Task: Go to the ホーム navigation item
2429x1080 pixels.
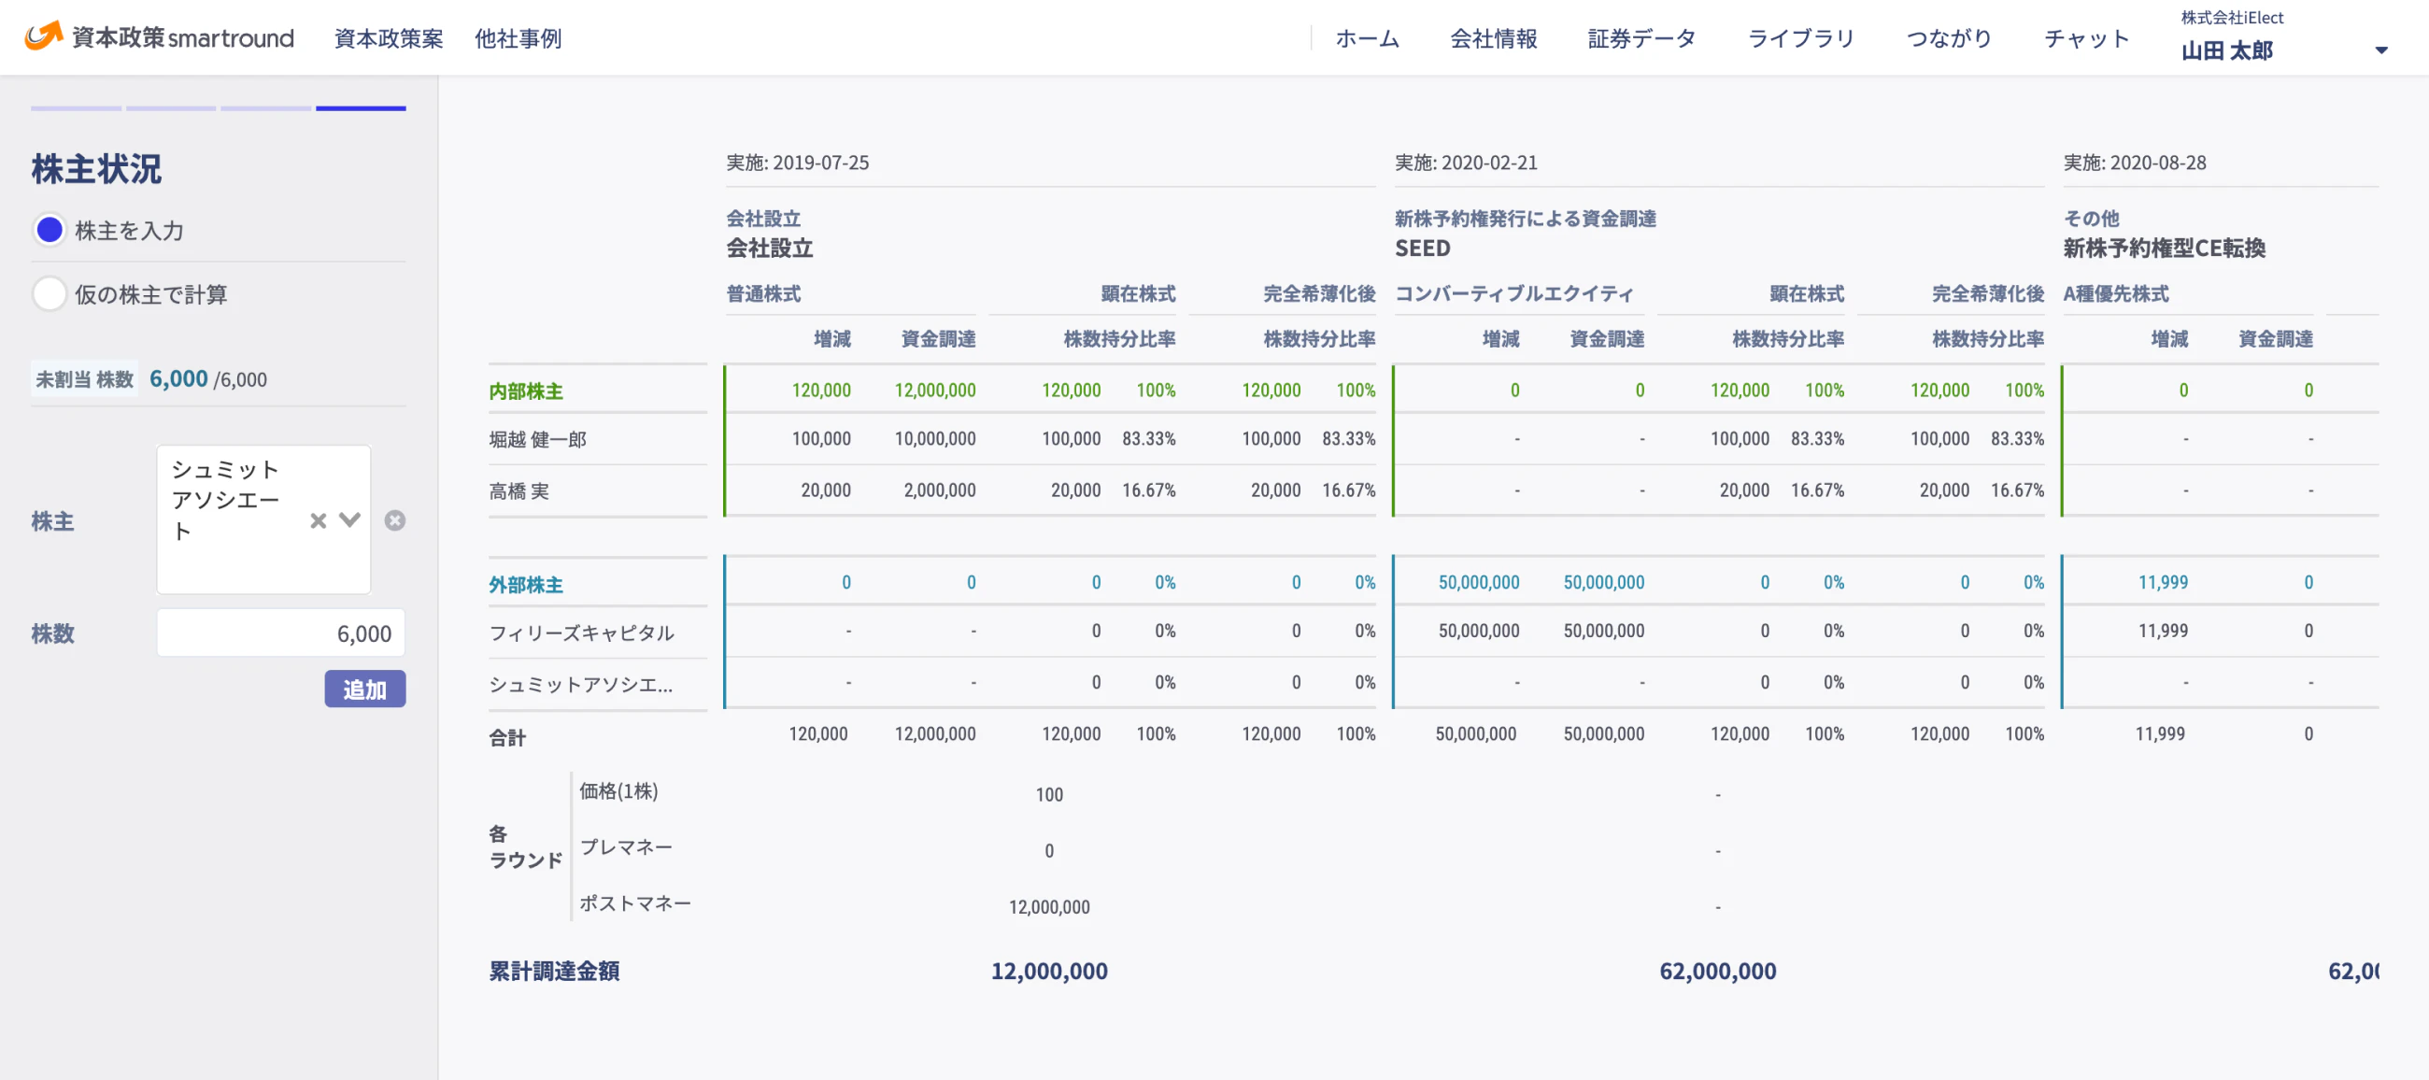Action: [x=1368, y=38]
